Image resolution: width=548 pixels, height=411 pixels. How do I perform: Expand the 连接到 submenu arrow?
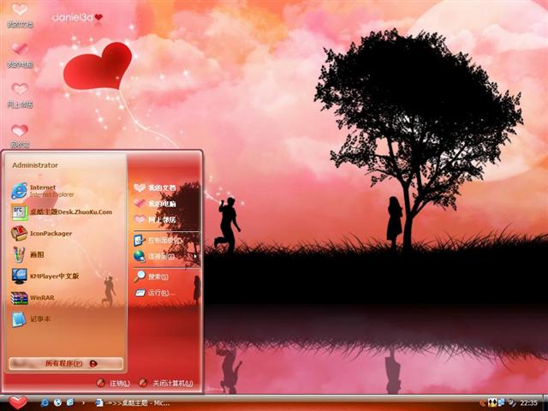tap(195, 256)
